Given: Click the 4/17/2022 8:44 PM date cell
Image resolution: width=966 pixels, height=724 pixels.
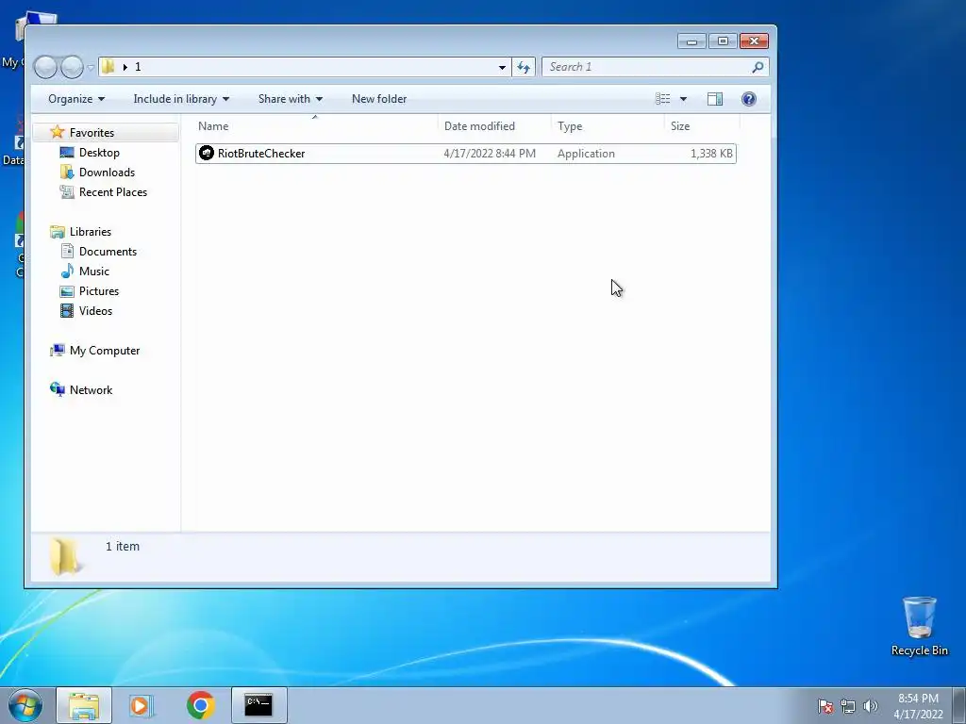Looking at the screenshot, I should (x=490, y=154).
